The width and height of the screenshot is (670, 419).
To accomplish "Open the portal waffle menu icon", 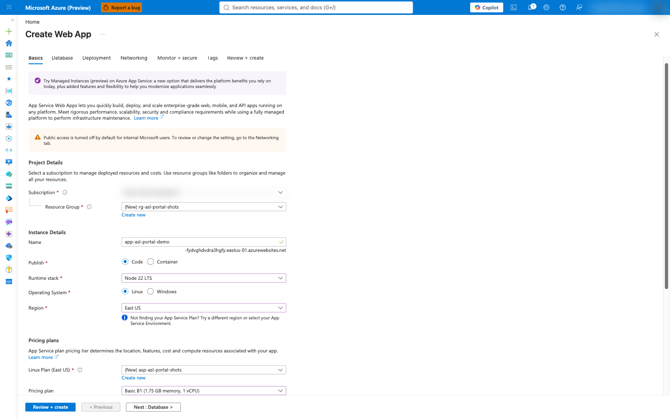I will (9, 7).
